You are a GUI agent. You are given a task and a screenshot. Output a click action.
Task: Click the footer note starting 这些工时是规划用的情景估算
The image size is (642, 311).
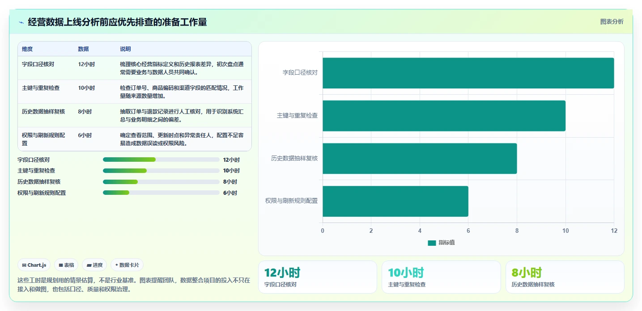(134, 285)
